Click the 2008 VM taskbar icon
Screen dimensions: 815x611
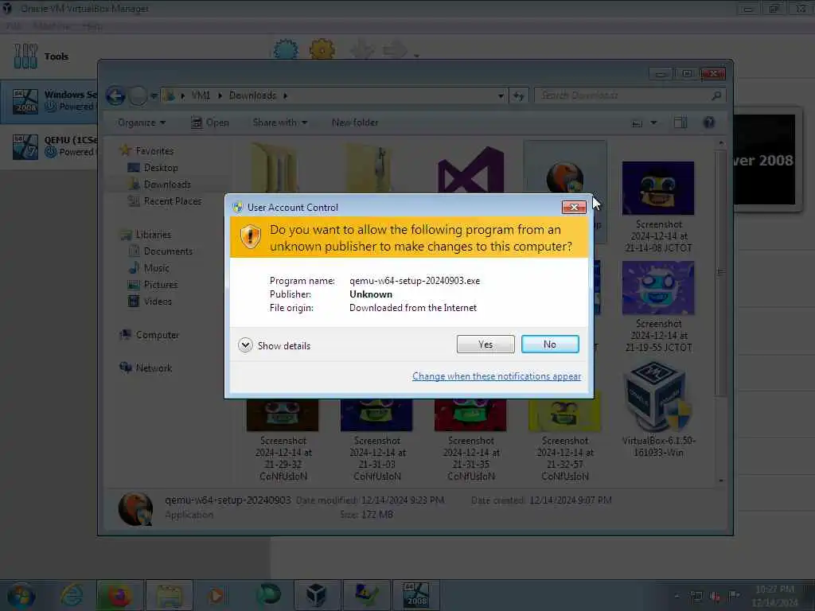click(416, 595)
